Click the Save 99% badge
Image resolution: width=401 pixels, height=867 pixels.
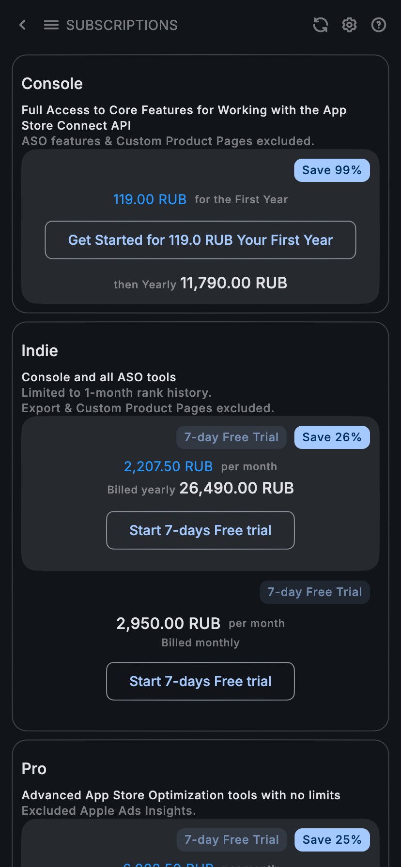332,170
